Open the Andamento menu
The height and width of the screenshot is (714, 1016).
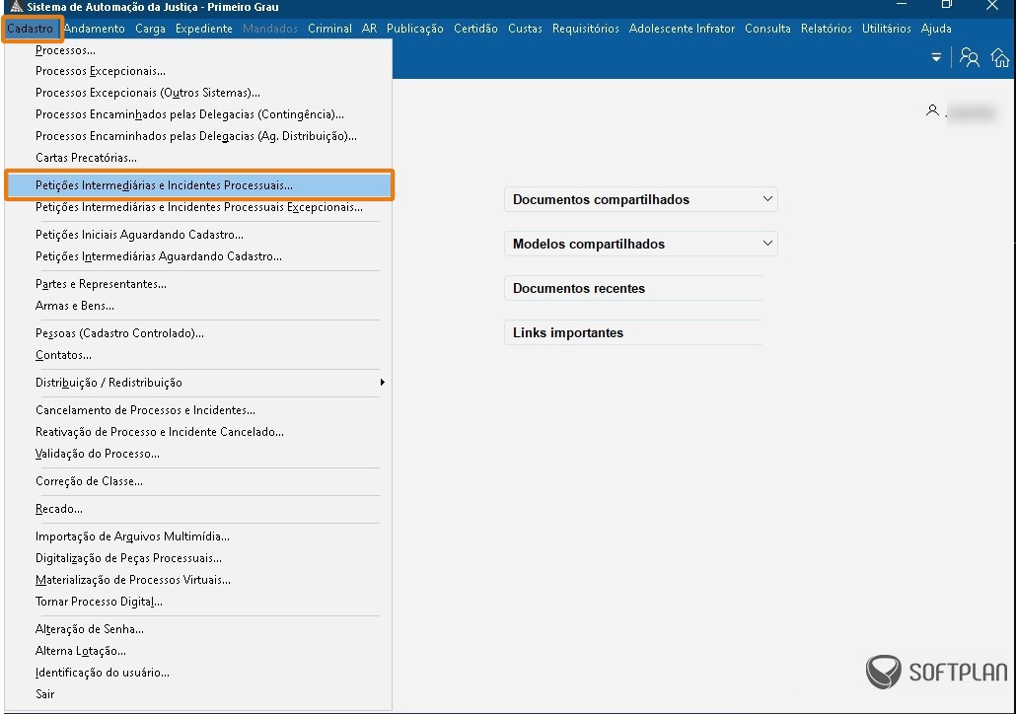point(95,29)
